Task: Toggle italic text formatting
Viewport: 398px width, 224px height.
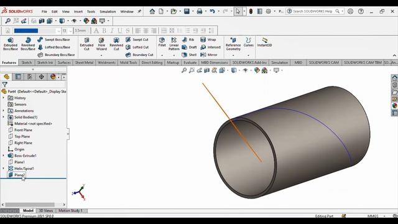Action: (112, 31)
